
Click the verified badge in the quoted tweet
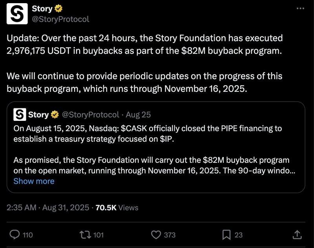pyautogui.click(x=55, y=115)
